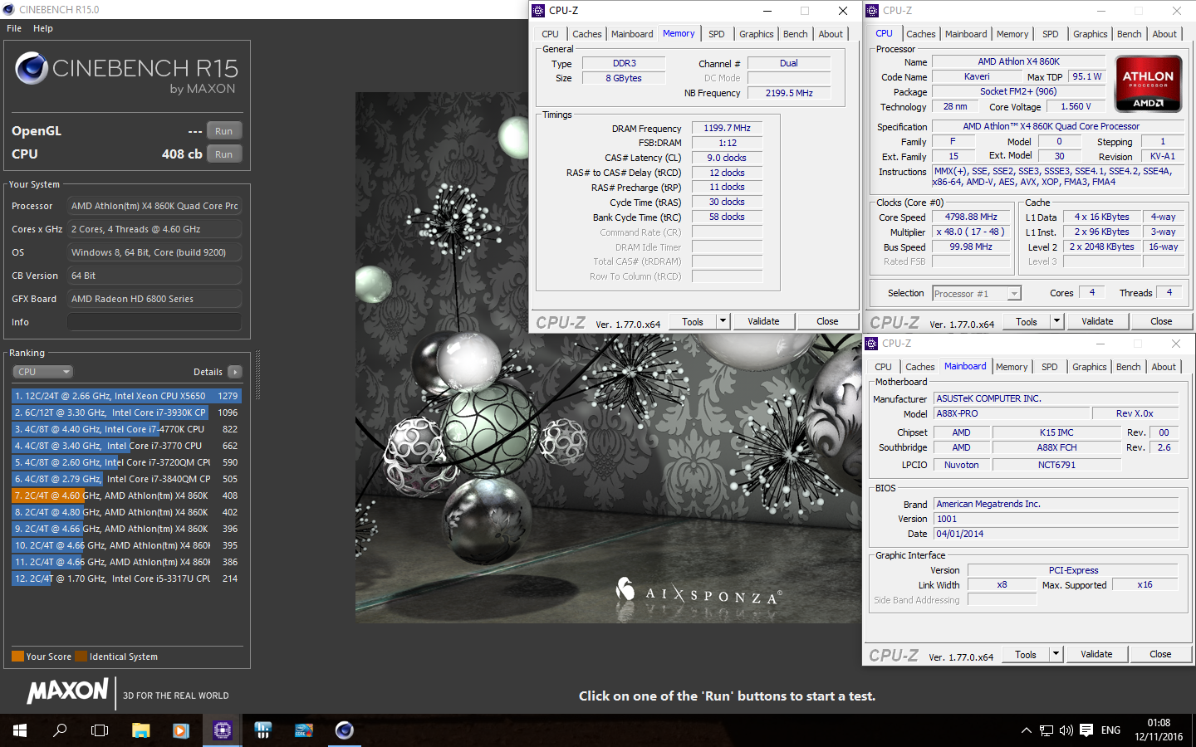
Task: Click the Athlon processor logo in CPU-Z
Action: 1149,83
